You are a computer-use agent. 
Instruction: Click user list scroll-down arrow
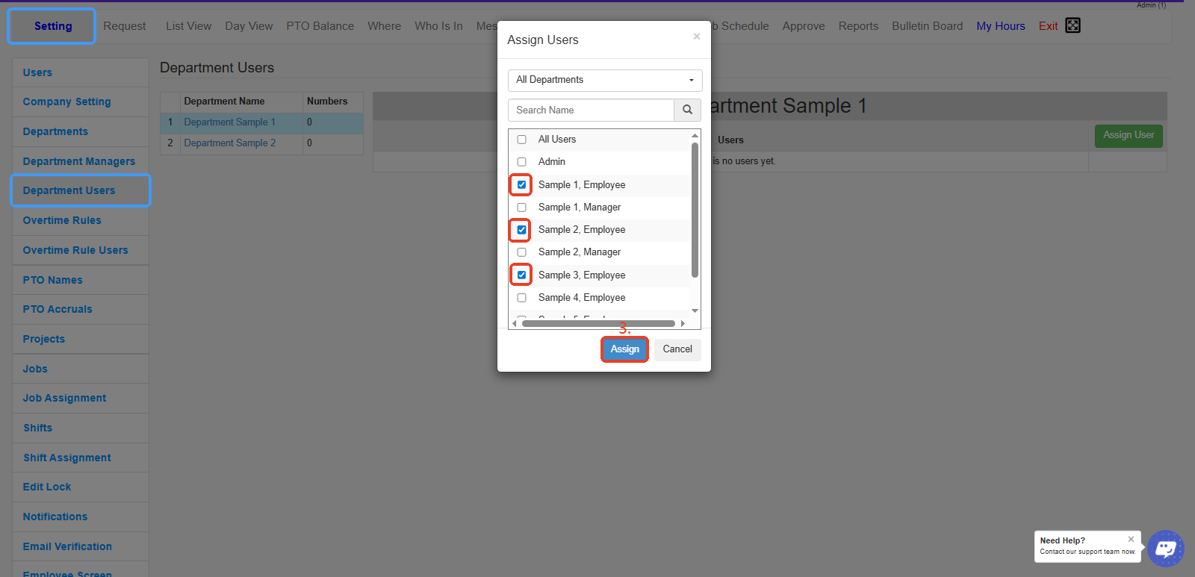click(695, 311)
